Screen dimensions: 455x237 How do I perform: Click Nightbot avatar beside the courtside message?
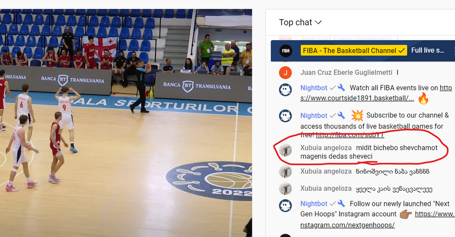pyautogui.click(x=285, y=89)
